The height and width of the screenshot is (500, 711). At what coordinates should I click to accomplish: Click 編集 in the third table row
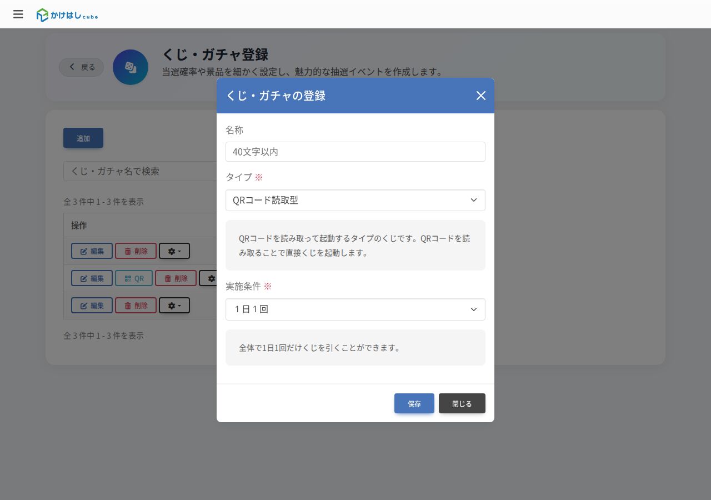click(92, 306)
